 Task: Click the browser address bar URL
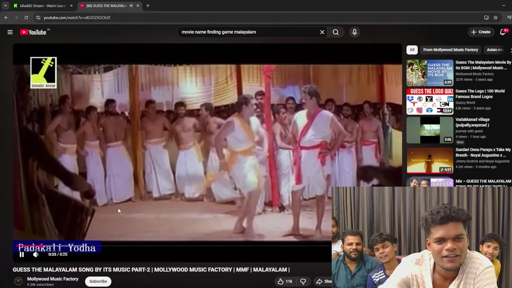[x=77, y=18]
